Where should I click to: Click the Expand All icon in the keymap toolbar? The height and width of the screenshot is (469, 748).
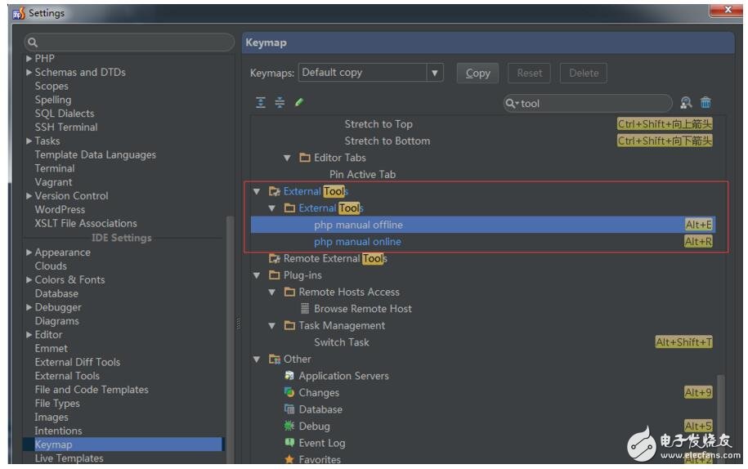click(261, 103)
